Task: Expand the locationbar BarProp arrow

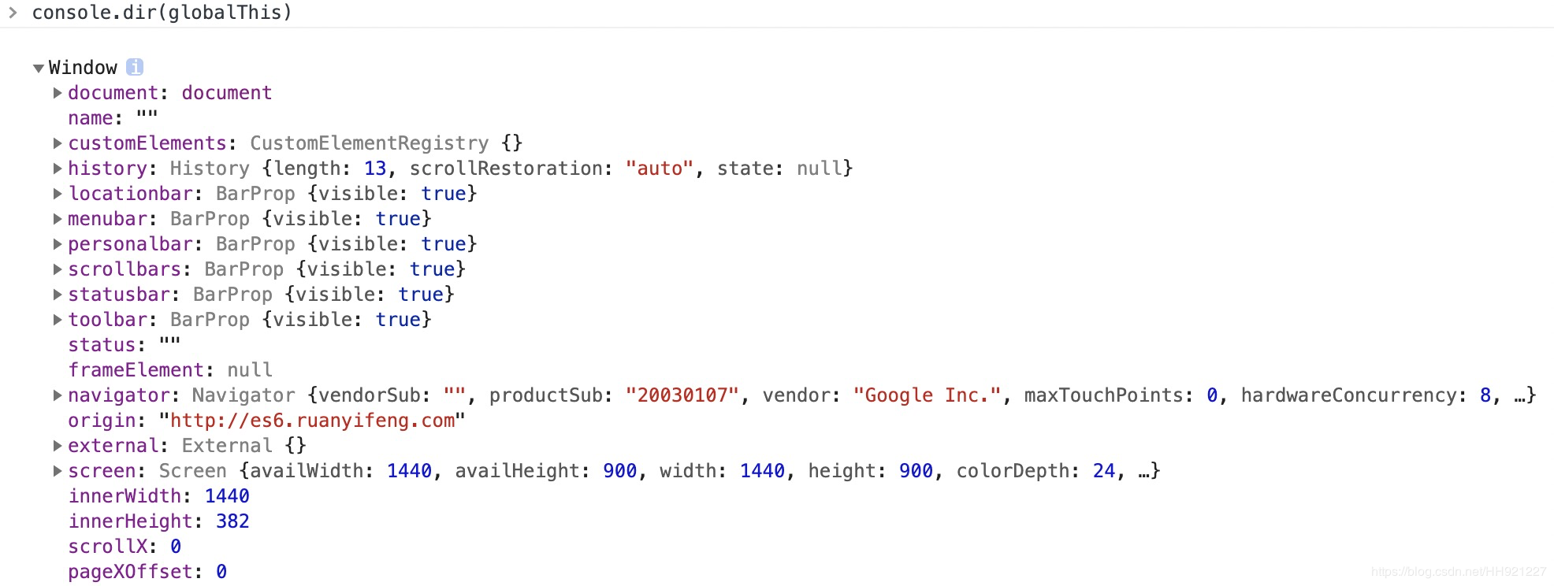Action: [58, 194]
